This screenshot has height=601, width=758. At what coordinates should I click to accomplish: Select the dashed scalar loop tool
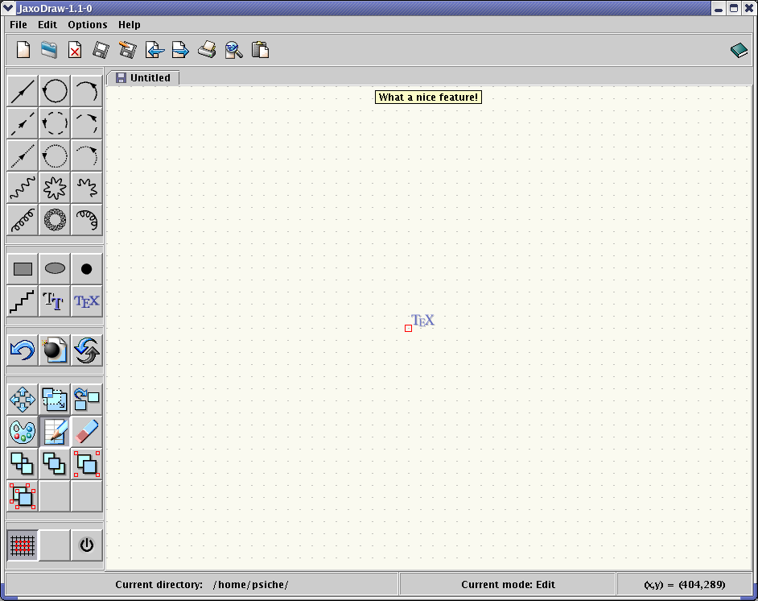coord(55,123)
